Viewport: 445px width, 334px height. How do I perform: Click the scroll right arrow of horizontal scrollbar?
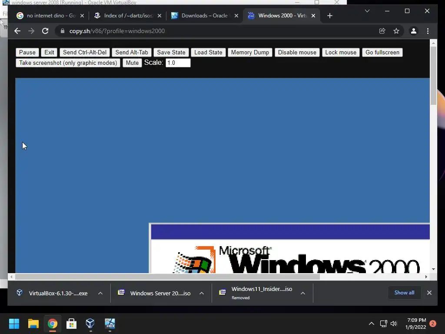[426, 277]
